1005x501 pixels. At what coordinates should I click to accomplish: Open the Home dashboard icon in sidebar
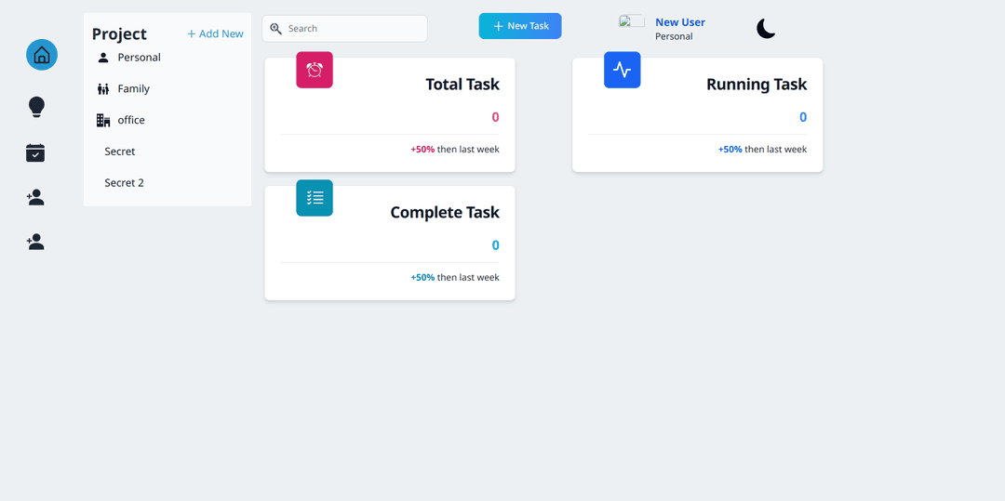tap(42, 55)
